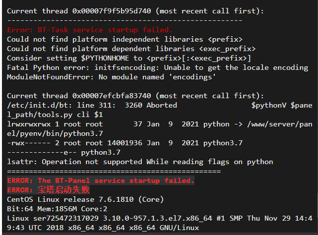Select 'Error: BT-Task service startup failed.' line
The height and width of the screenshot is (235, 318).
pyautogui.click(x=90, y=30)
